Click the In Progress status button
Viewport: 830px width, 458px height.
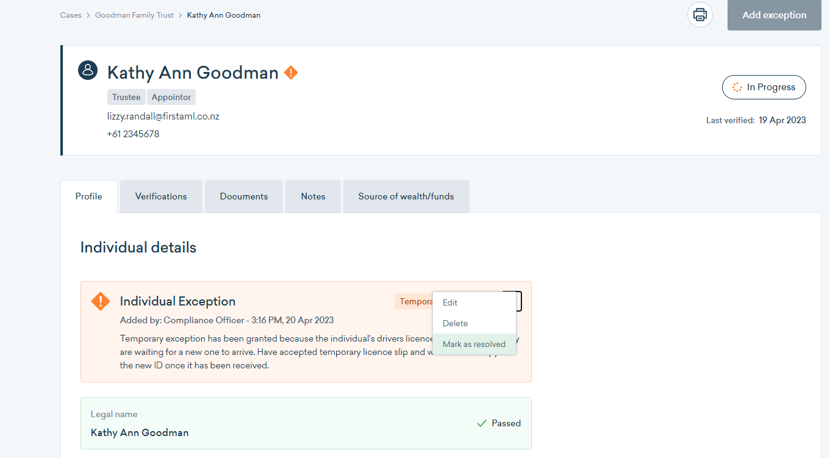(x=764, y=87)
